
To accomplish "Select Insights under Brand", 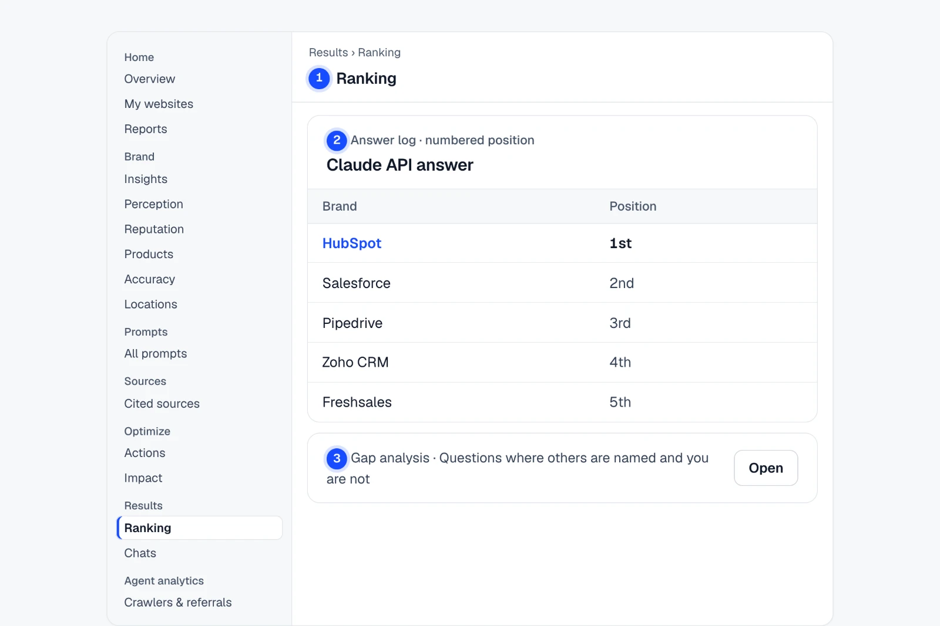I will tap(146, 179).
